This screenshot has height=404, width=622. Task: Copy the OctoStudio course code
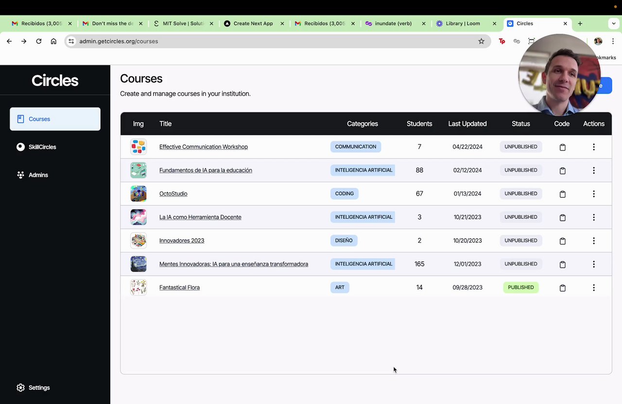pos(562,194)
